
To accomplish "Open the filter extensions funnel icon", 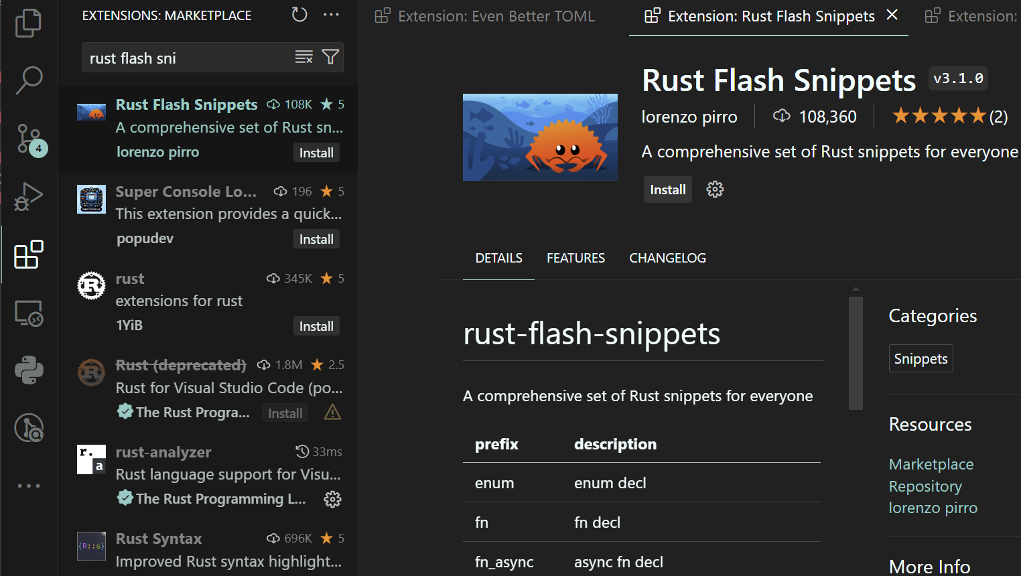I will click(330, 58).
